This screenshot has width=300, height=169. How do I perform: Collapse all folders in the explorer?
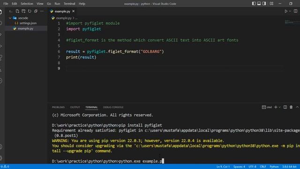click(36, 11)
